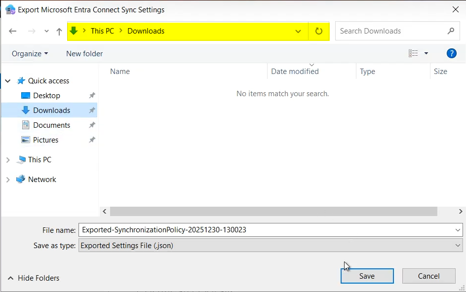This screenshot has height=292, width=466.
Task: Save the exported settings file
Action: tap(367, 276)
